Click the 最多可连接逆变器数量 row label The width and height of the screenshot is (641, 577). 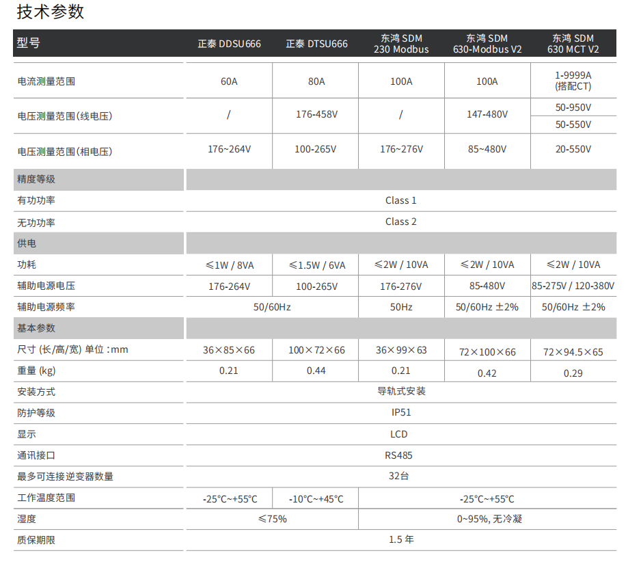coord(65,477)
